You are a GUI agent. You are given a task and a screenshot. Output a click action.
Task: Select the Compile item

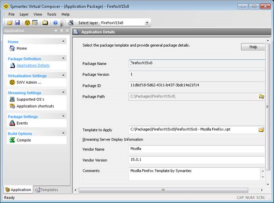coord(24,140)
